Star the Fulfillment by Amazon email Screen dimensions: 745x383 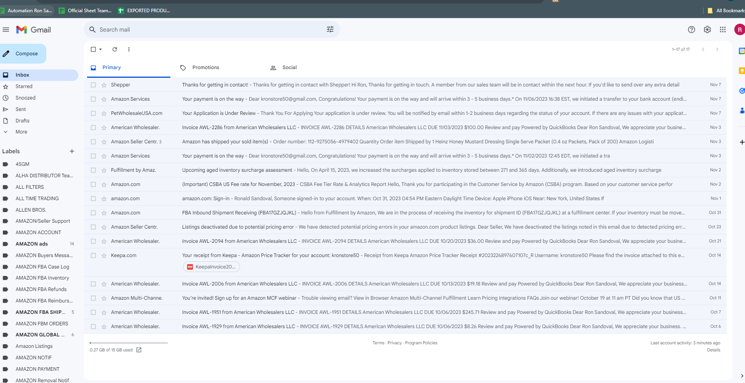tap(104, 170)
